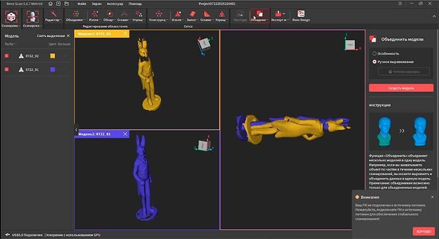Click the highlighted Объединить models tool
439x239 pixels.
click(x=260, y=16)
